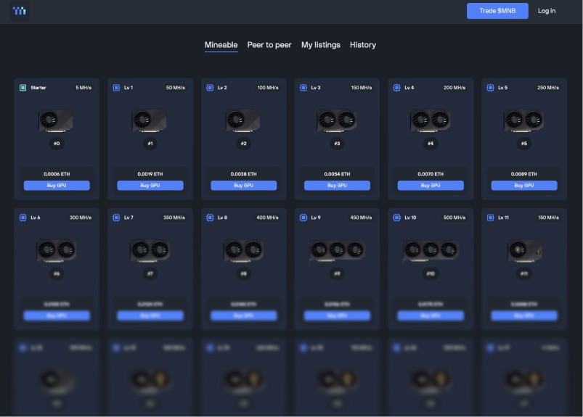Click the Lv 7 GPU image
583x417 pixels.
pyautogui.click(x=150, y=250)
